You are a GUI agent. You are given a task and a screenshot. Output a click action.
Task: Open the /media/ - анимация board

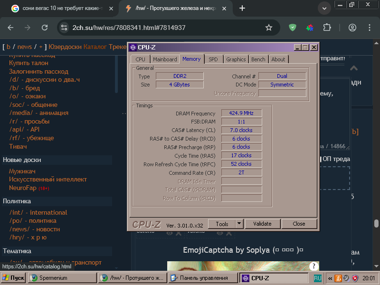click(39, 113)
